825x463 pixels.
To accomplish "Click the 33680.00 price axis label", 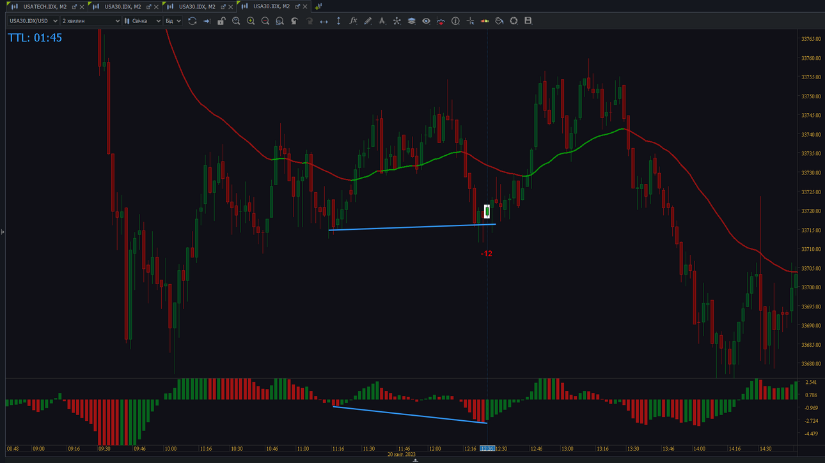I will (810, 364).
